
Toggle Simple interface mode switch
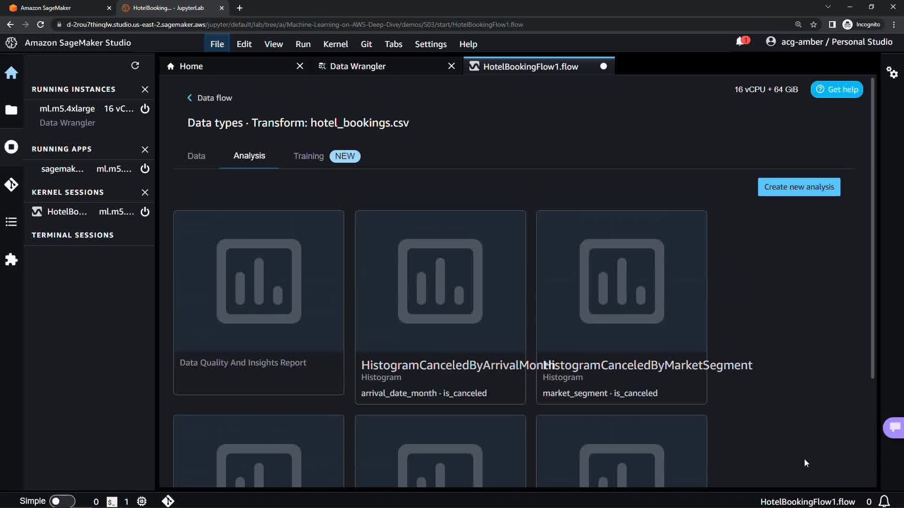[62, 501]
